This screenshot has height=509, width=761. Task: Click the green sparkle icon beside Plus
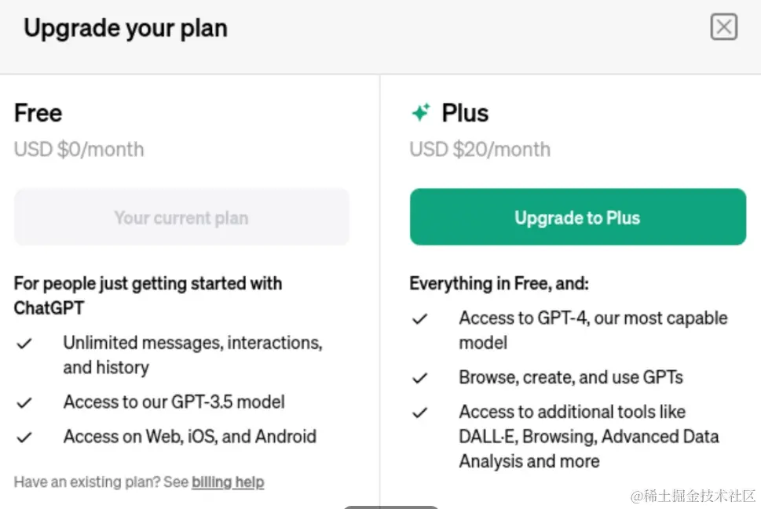(421, 113)
